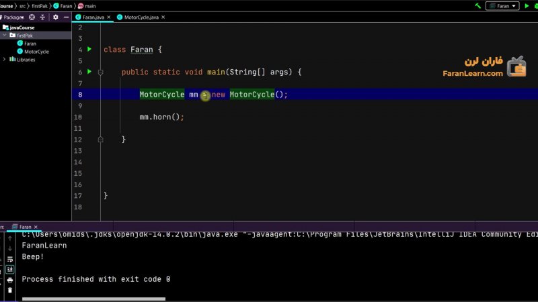
Task: Open Project panel settings gear
Action: (x=56, y=17)
